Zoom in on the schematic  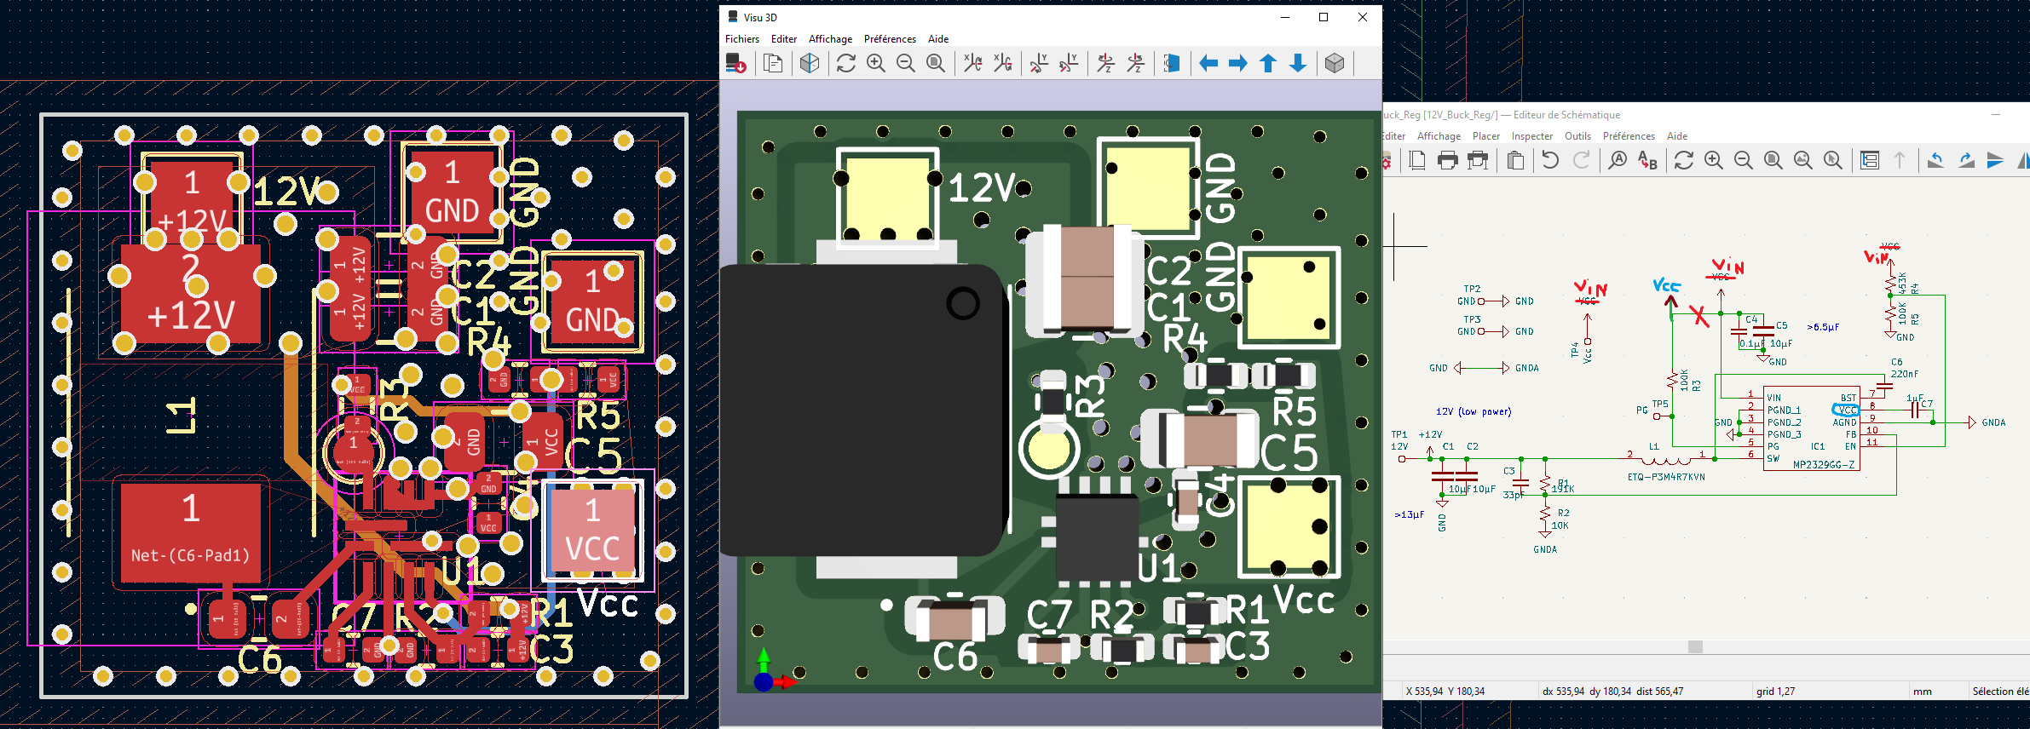pyautogui.click(x=1713, y=160)
